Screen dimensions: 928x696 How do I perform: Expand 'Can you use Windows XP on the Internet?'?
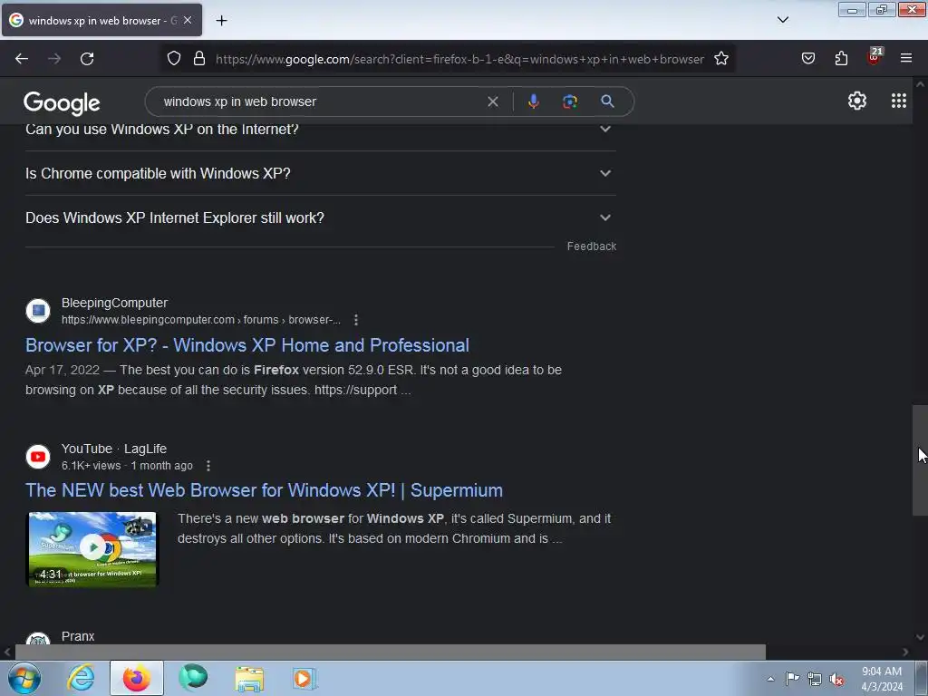point(321,129)
